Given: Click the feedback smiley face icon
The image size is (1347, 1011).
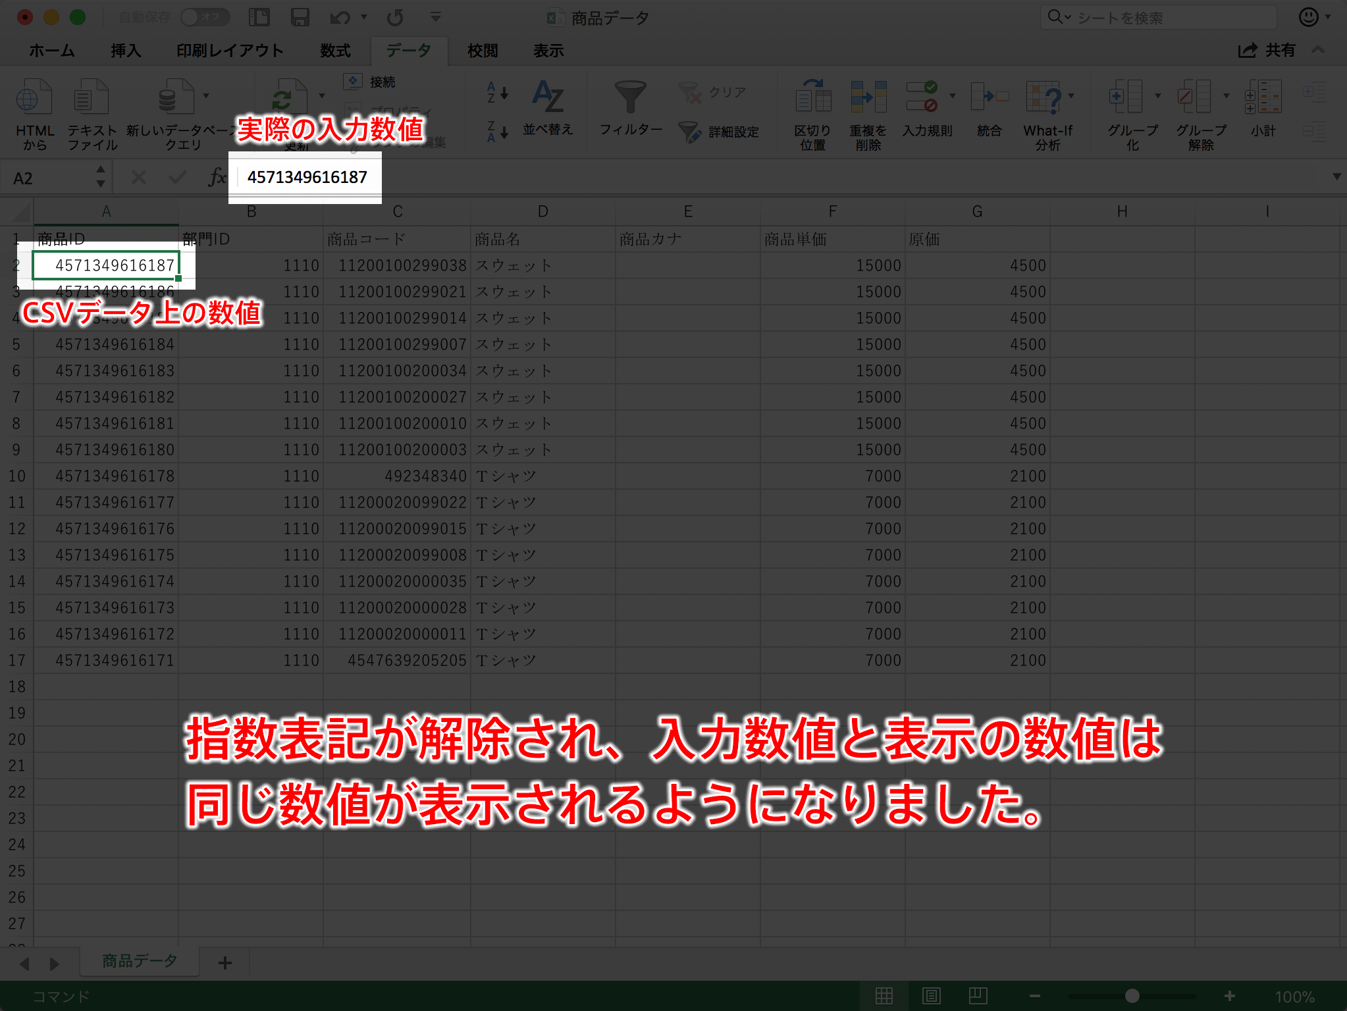Looking at the screenshot, I should (x=1308, y=17).
